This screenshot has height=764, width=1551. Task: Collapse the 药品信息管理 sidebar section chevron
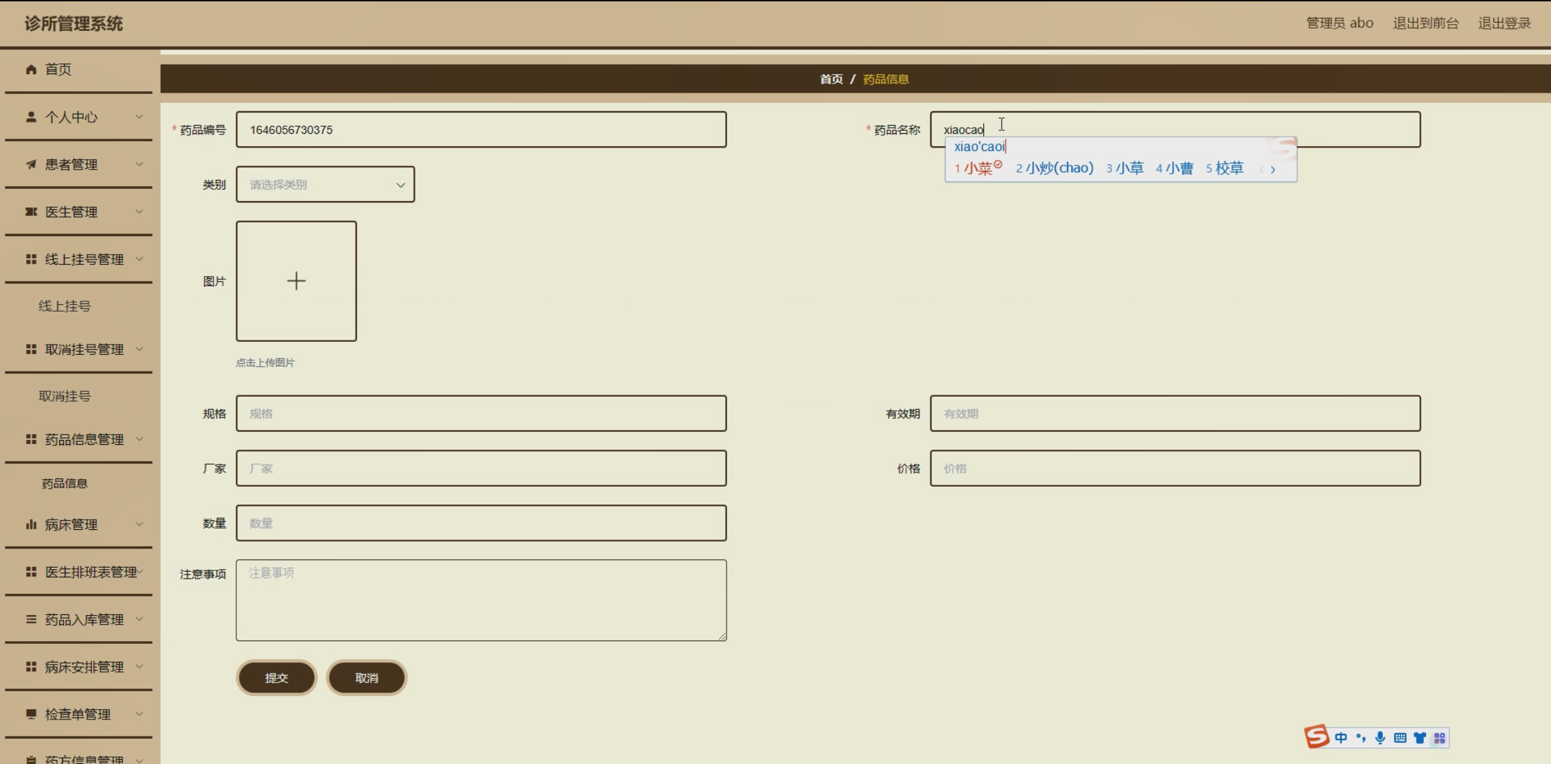click(139, 439)
